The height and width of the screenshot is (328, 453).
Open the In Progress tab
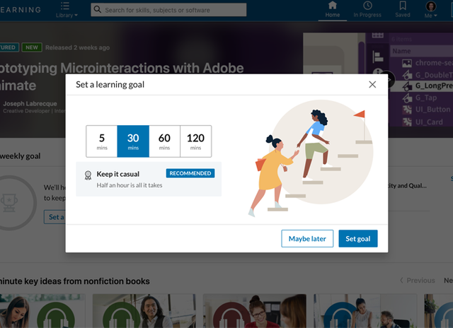(367, 10)
